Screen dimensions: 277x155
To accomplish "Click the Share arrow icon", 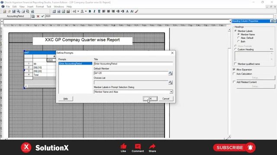I will 152,146.
